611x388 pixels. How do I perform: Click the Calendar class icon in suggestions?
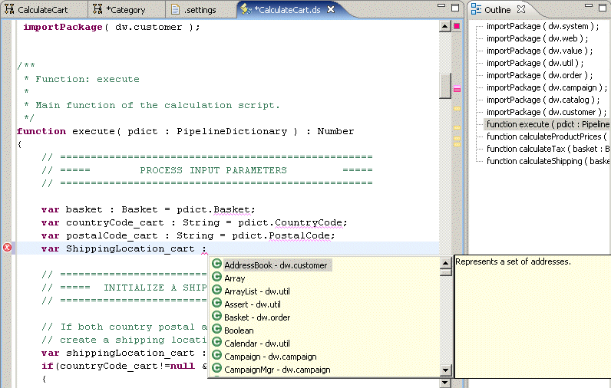point(216,344)
